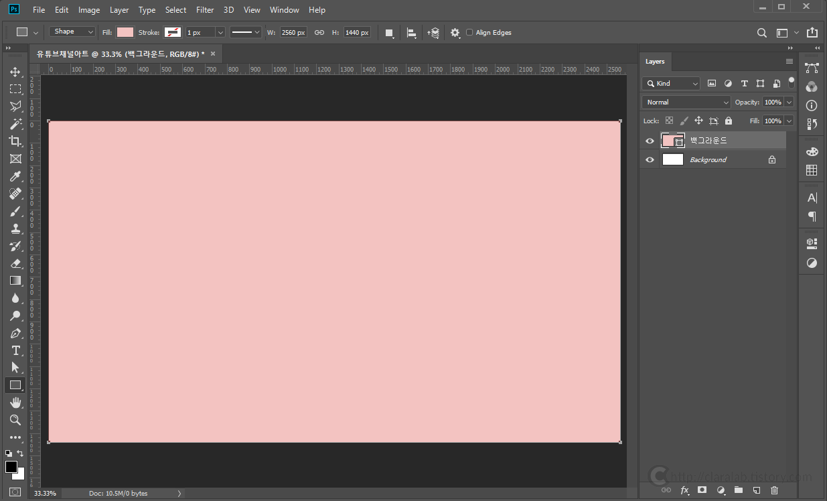Swap foreground and background colors

click(20, 453)
